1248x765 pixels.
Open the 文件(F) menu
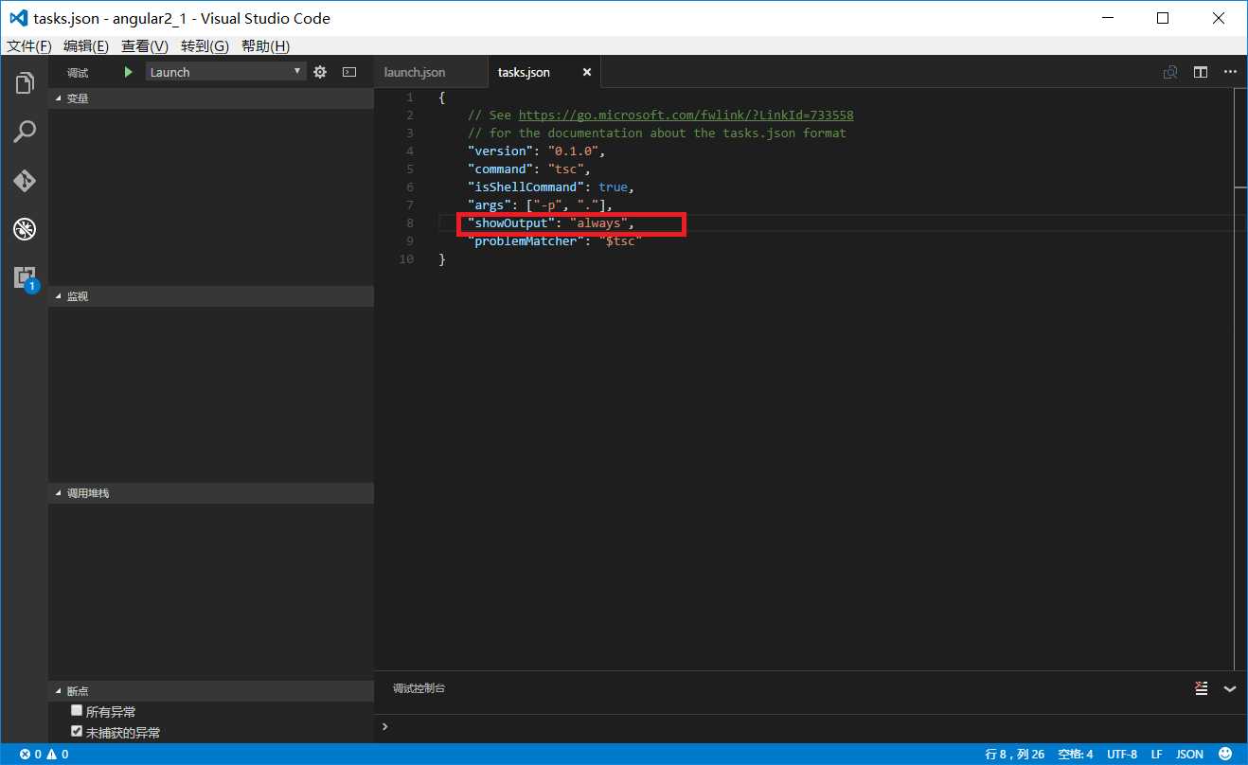pos(29,46)
